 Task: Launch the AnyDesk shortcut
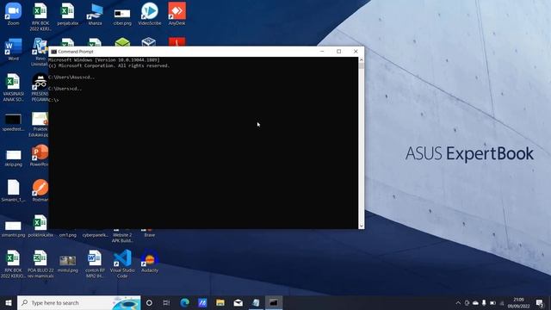point(176,14)
